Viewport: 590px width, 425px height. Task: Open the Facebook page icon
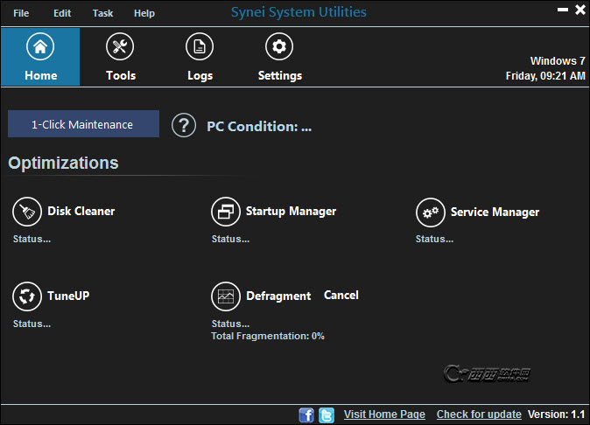click(x=306, y=415)
